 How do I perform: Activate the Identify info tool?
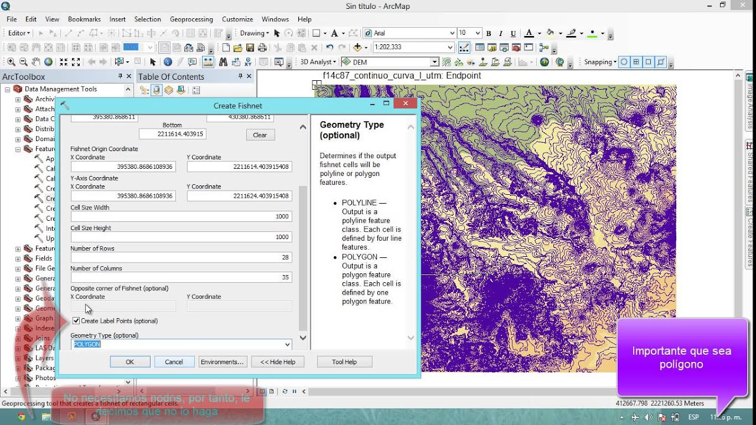[x=168, y=61]
